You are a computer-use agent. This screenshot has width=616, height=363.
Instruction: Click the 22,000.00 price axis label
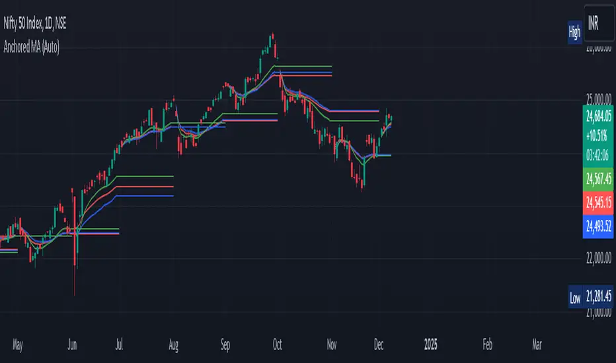597,259
